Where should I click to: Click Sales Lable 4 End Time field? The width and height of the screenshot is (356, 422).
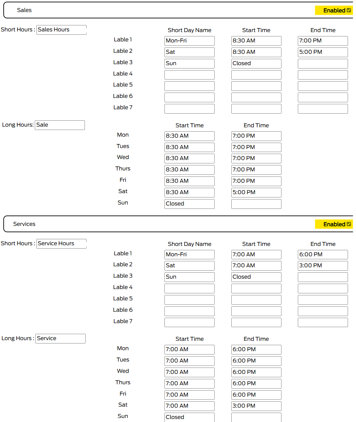323,75
